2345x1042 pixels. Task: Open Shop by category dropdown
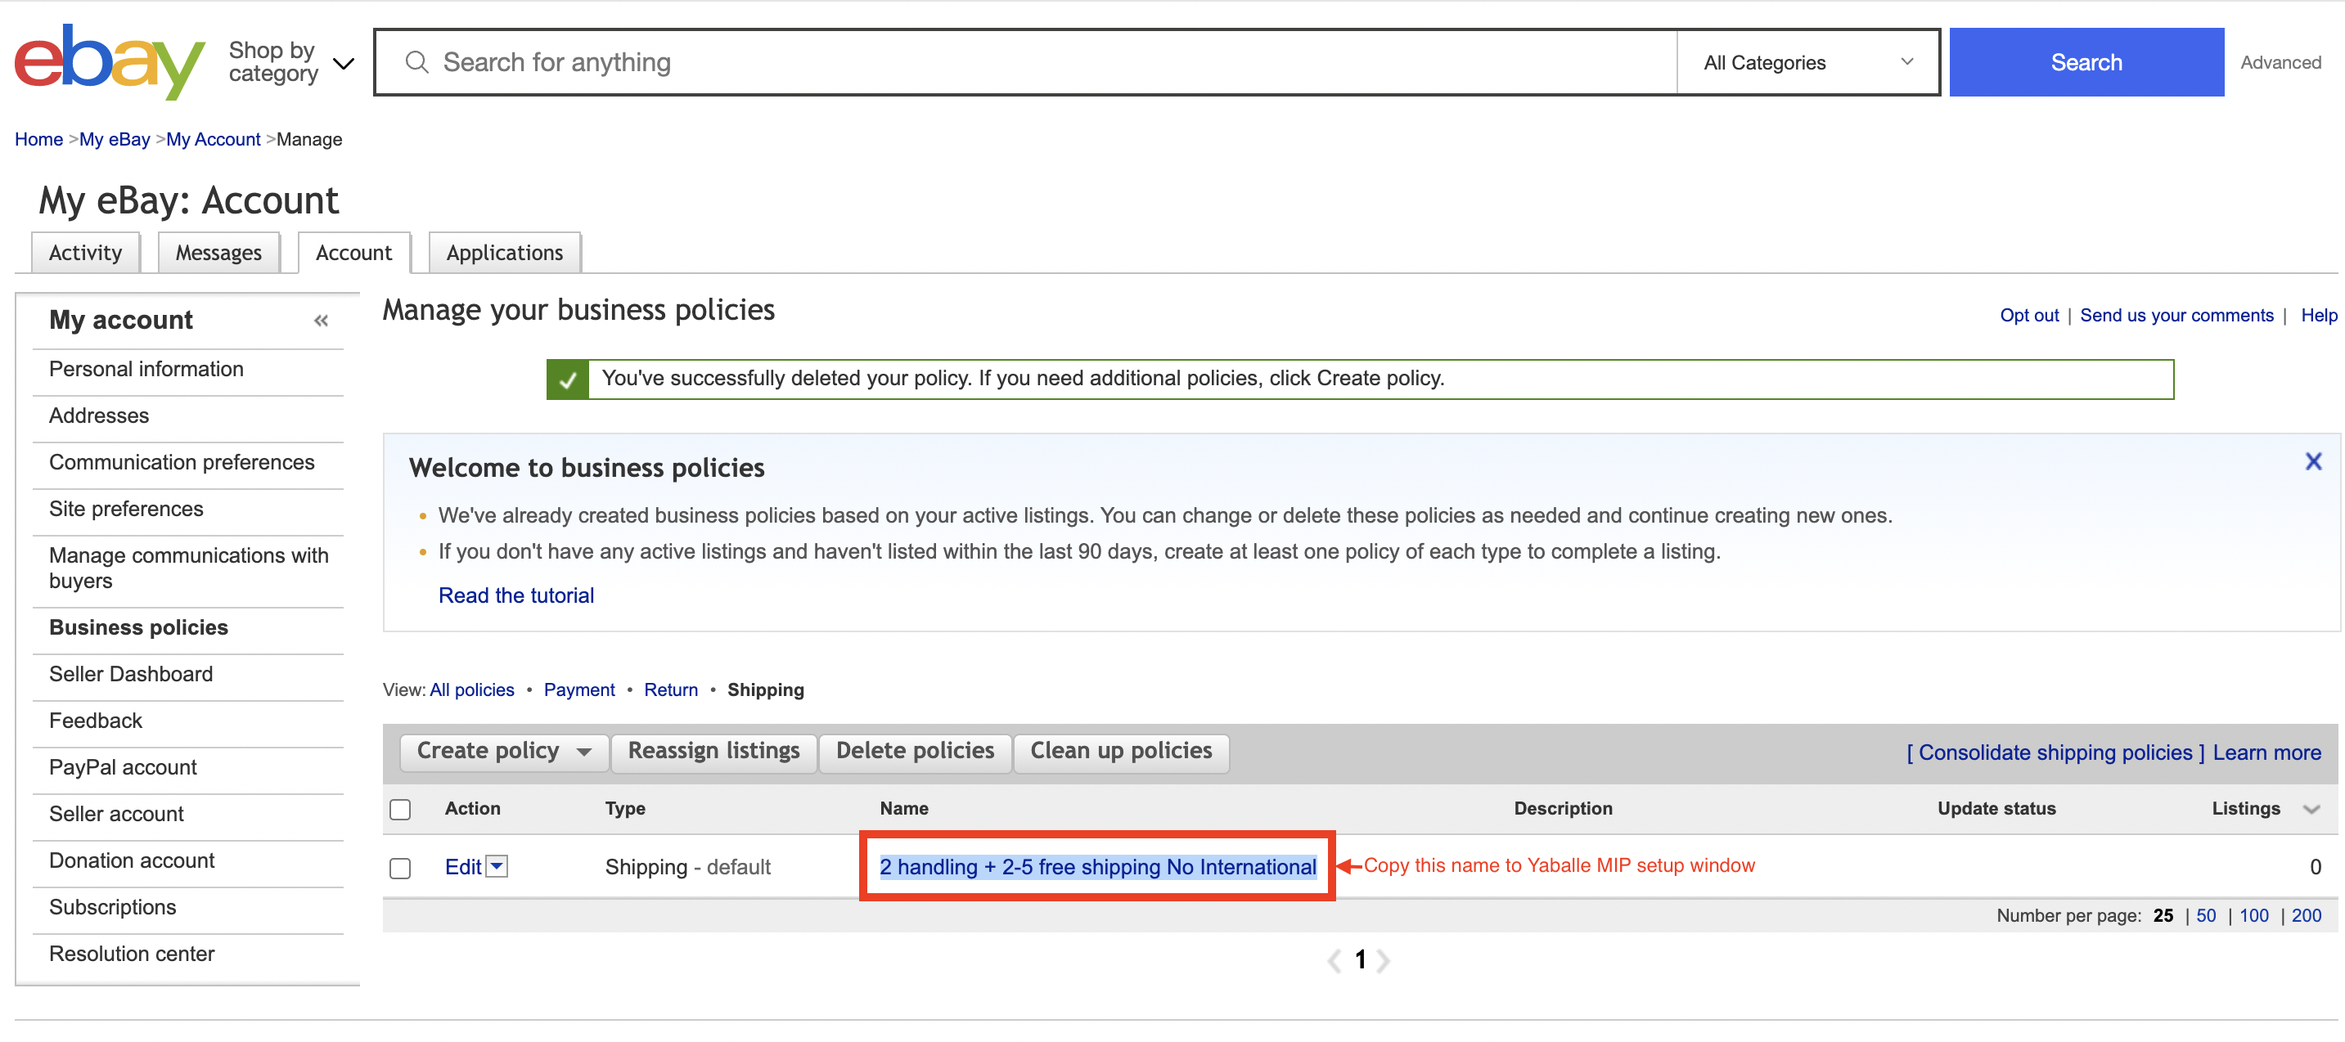click(291, 62)
